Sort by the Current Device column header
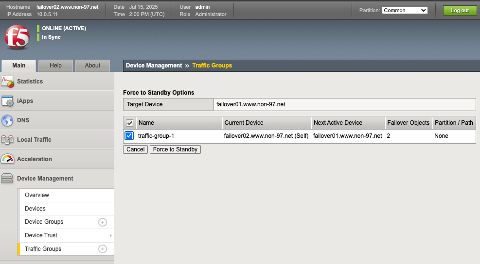 tap(267, 123)
